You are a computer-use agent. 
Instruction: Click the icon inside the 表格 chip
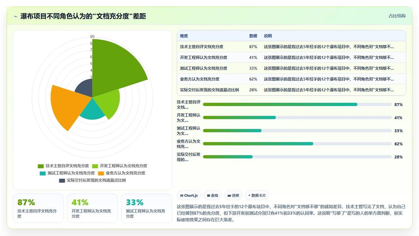pos(209,195)
